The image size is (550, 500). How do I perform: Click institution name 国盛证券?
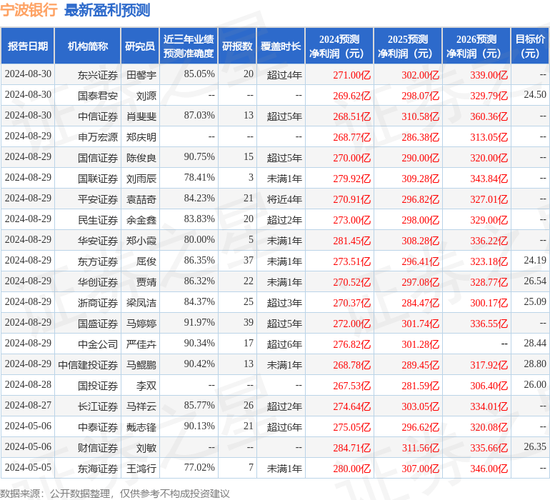click(98, 323)
